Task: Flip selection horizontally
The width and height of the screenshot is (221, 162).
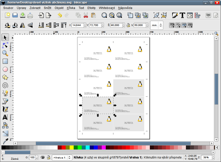Action: click(23, 25)
